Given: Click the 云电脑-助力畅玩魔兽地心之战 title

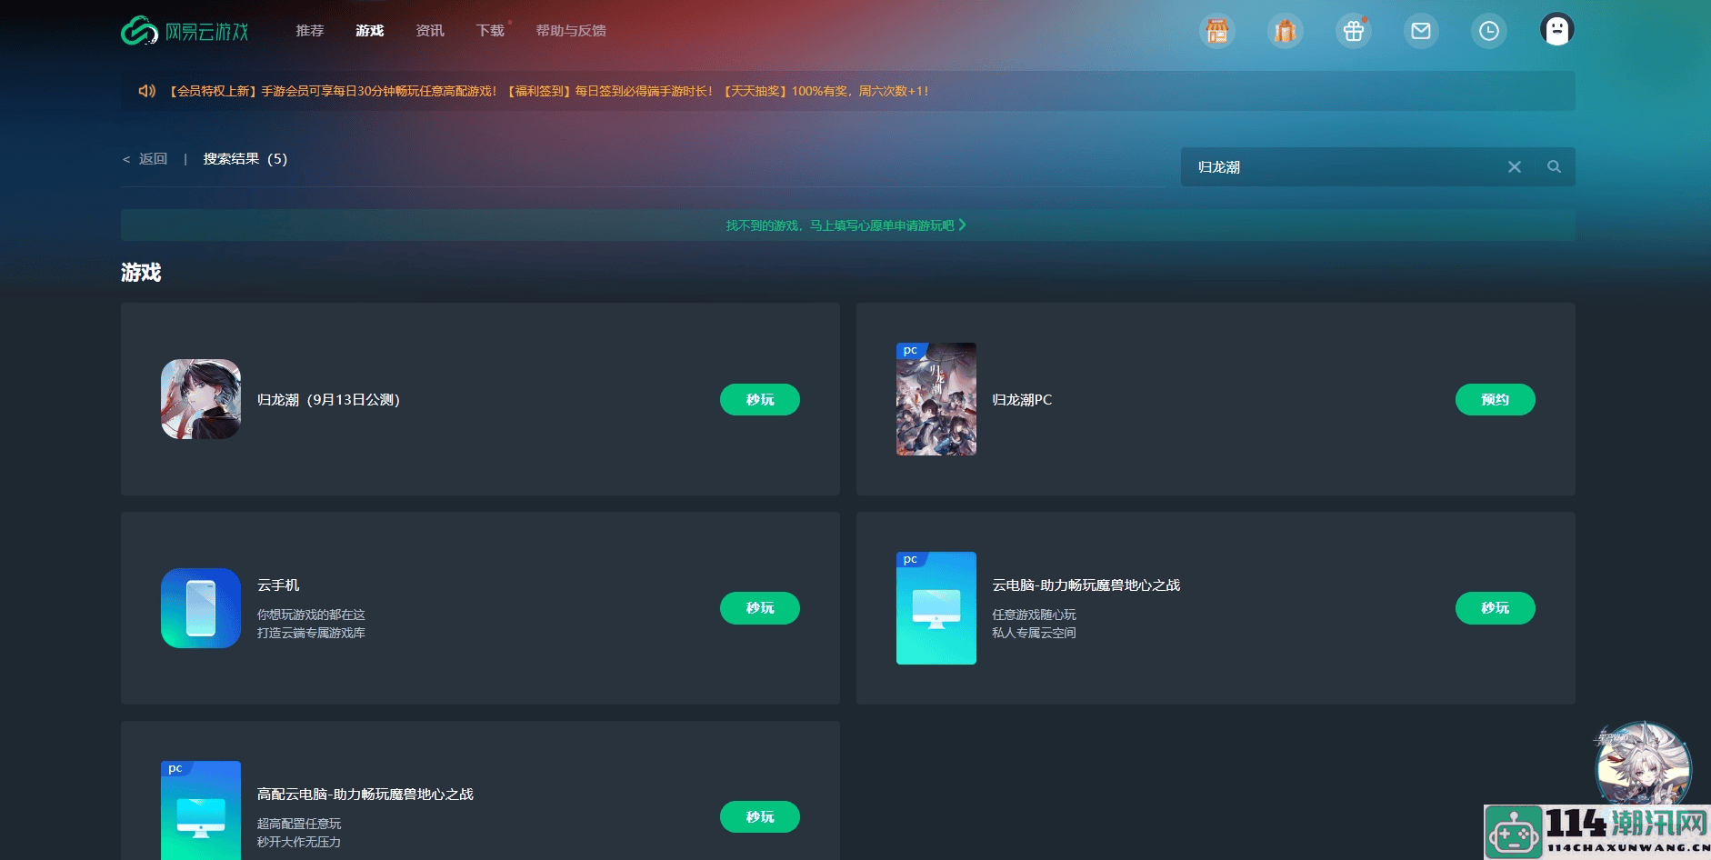Looking at the screenshot, I should point(1086,585).
